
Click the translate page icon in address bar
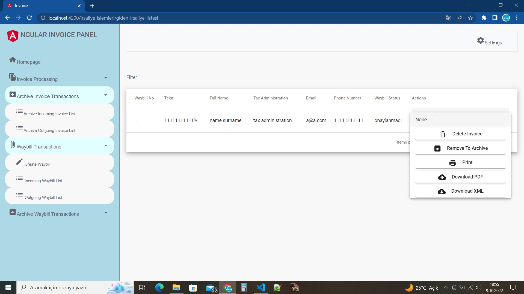pyautogui.click(x=448, y=18)
